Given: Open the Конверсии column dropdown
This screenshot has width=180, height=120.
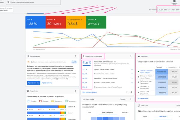Looking at the screenshot, I should coord(173,67).
